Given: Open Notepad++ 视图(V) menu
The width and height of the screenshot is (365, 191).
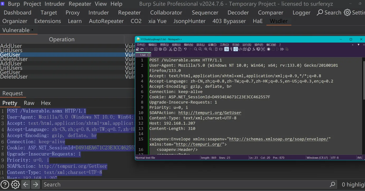Looking at the screenshot, I should click(176, 45).
